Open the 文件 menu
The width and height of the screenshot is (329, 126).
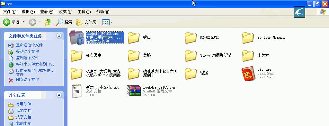[10, 12]
